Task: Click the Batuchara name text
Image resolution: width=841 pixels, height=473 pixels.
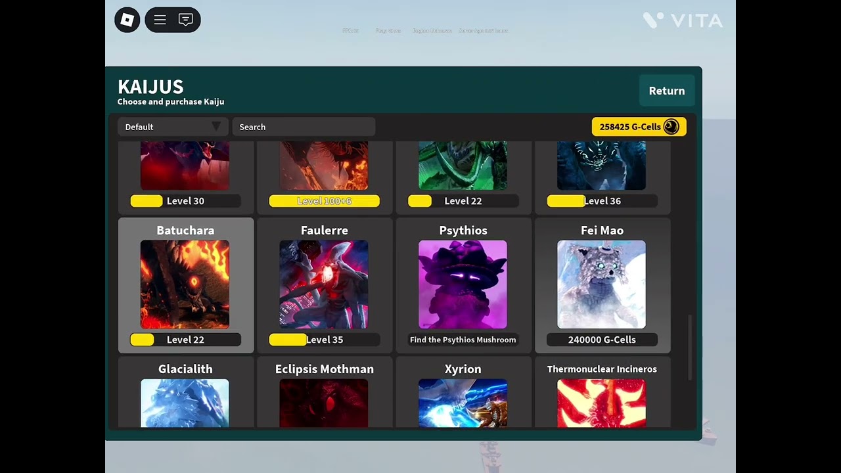Action: 185,231
